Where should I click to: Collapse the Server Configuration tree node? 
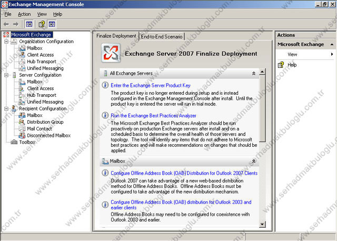pyautogui.click(x=6, y=75)
